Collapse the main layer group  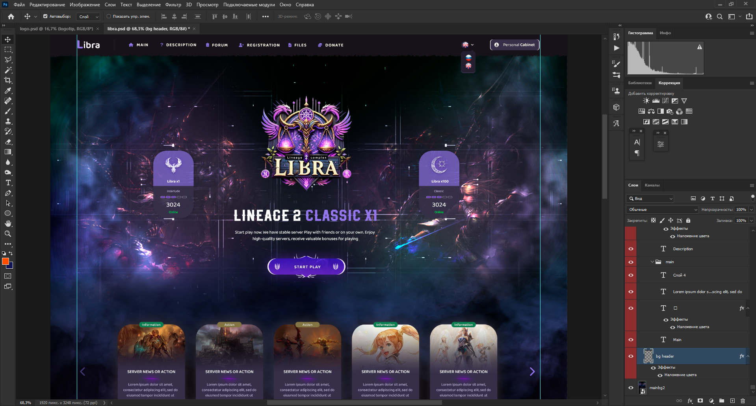pyautogui.click(x=652, y=262)
